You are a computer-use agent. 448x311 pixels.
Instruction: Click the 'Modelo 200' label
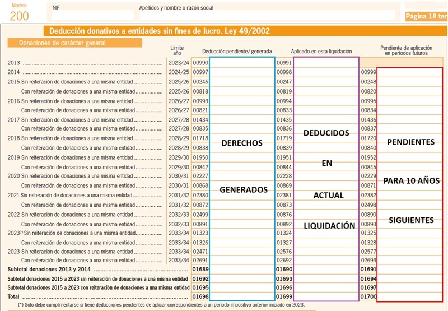[x=20, y=13]
